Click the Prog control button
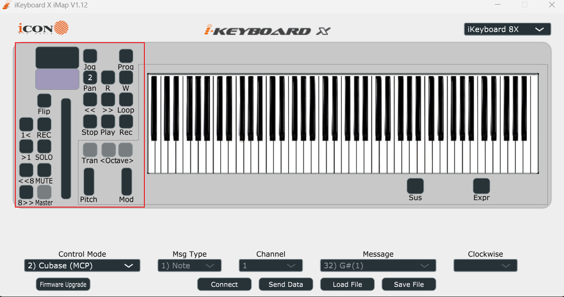564x297 pixels. point(126,56)
